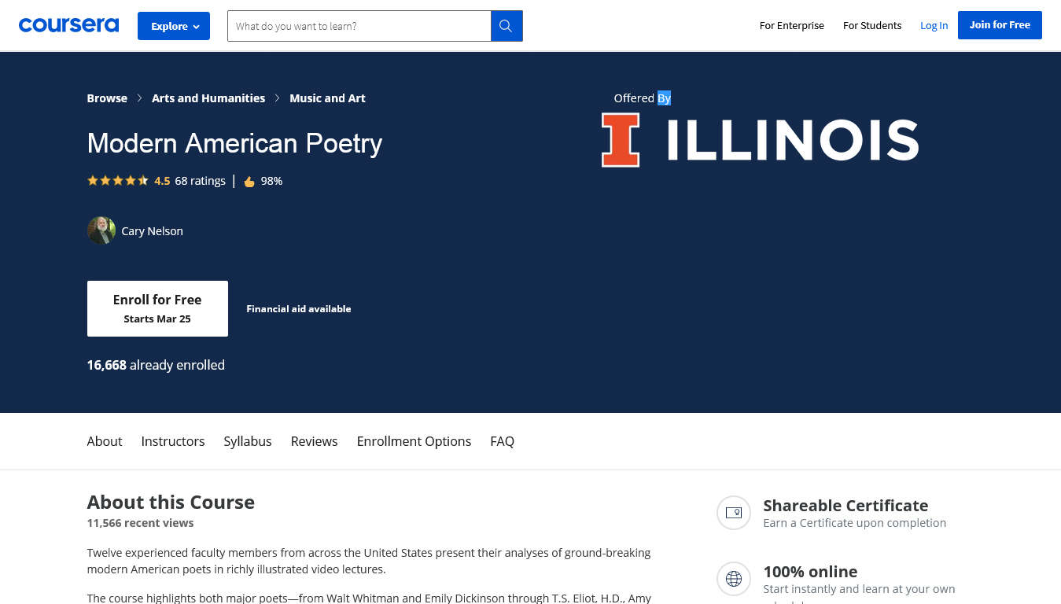
Task: Open the For Students link
Action: [871, 26]
